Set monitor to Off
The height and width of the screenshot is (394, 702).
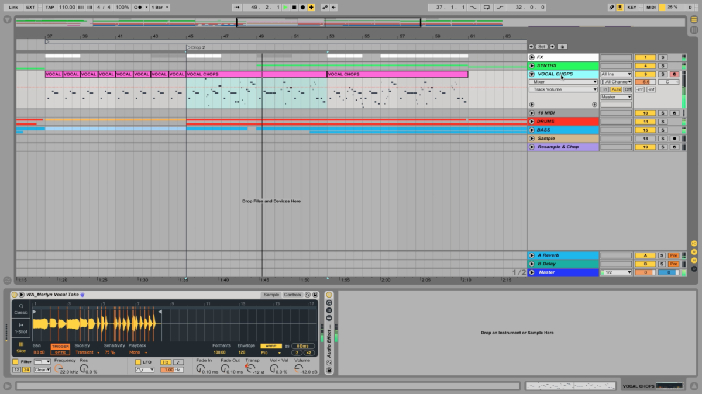(x=627, y=89)
